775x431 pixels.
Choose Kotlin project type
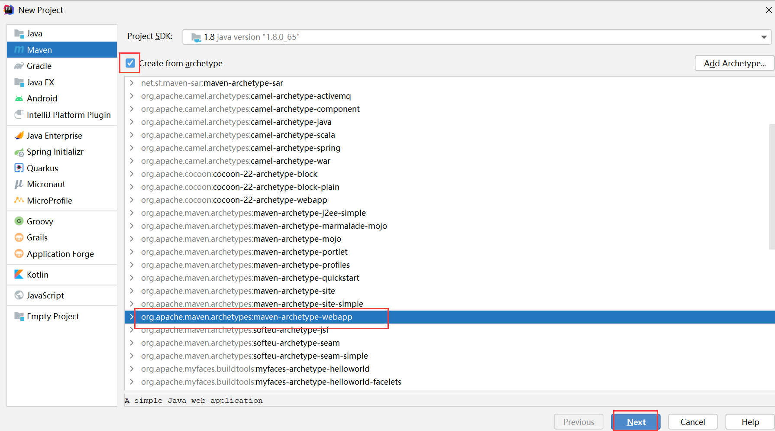click(62, 275)
